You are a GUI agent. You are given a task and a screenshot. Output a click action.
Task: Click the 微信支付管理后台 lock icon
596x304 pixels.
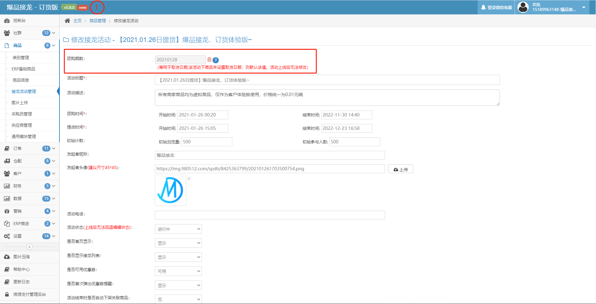coord(7,294)
